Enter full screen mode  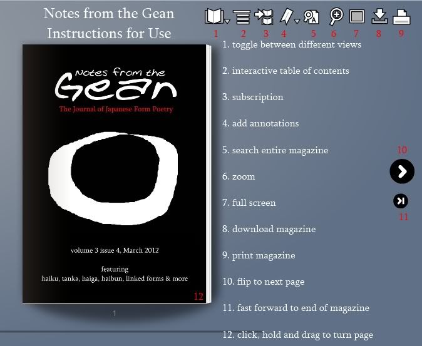tap(356, 17)
